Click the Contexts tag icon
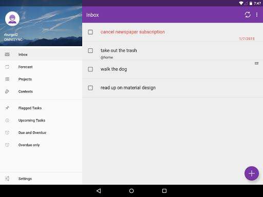This screenshot has width=263, height=197. click(7, 91)
